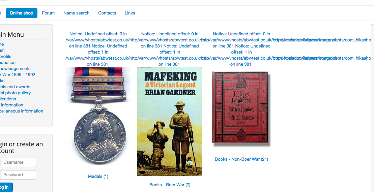
Task: Click the Kelly's Handbook cover image
Action: point(240,108)
